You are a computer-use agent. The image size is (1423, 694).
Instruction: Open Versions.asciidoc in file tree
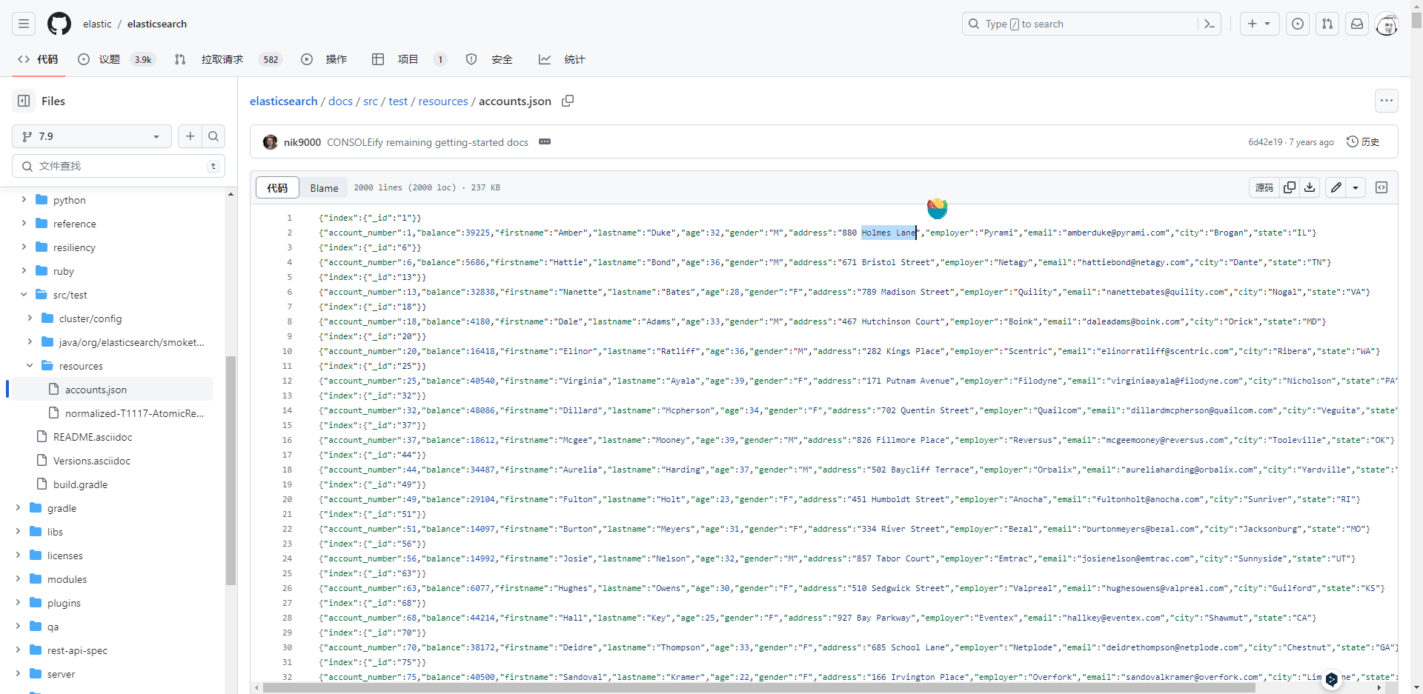pyautogui.click(x=92, y=460)
